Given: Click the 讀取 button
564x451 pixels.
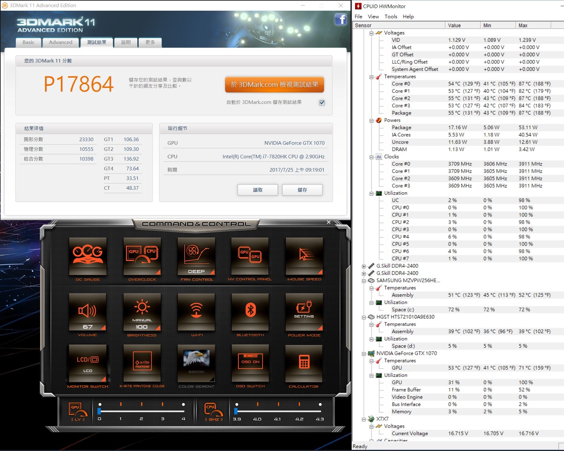Looking at the screenshot, I should pos(258,190).
